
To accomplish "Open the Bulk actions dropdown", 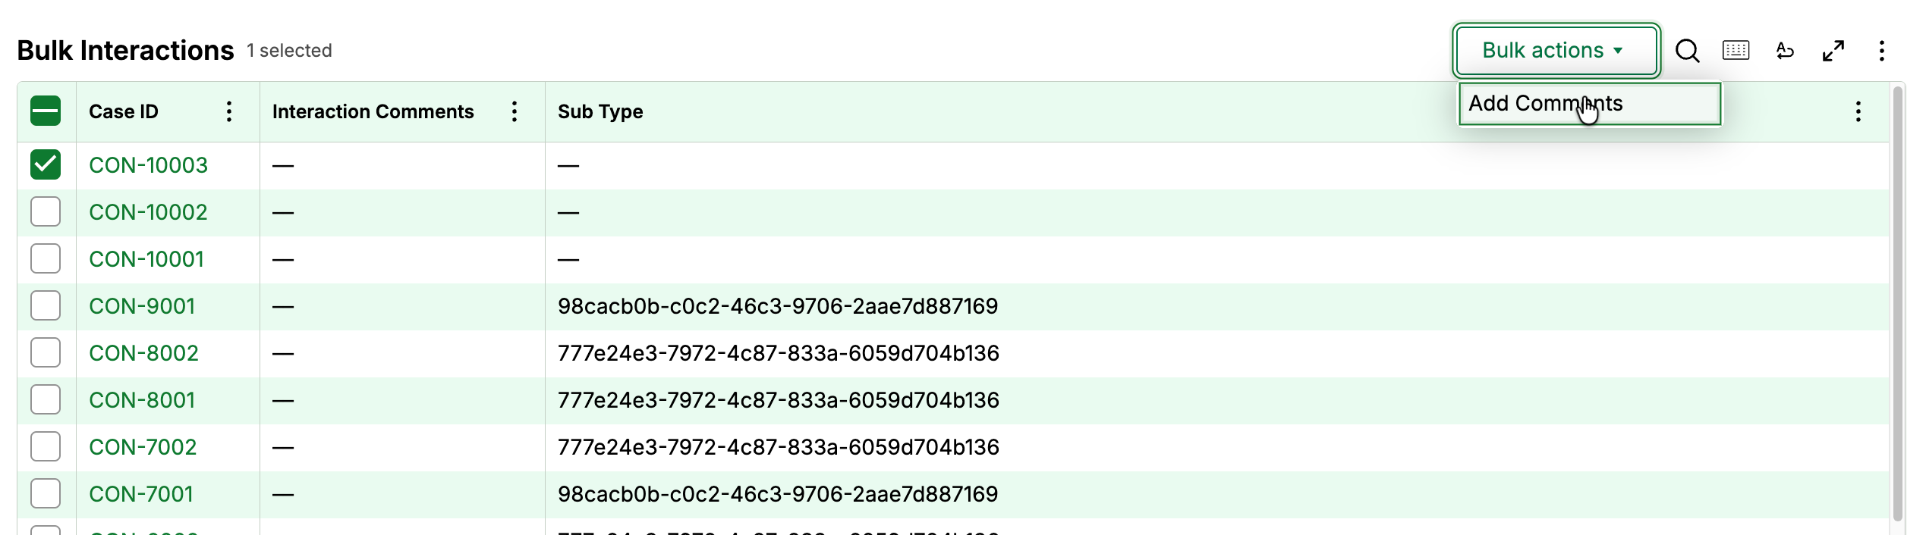I will [x=1556, y=50].
